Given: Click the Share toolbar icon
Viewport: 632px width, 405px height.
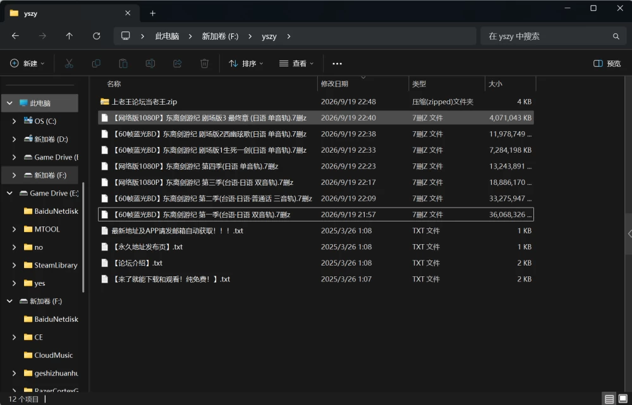Looking at the screenshot, I should (x=178, y=64).
